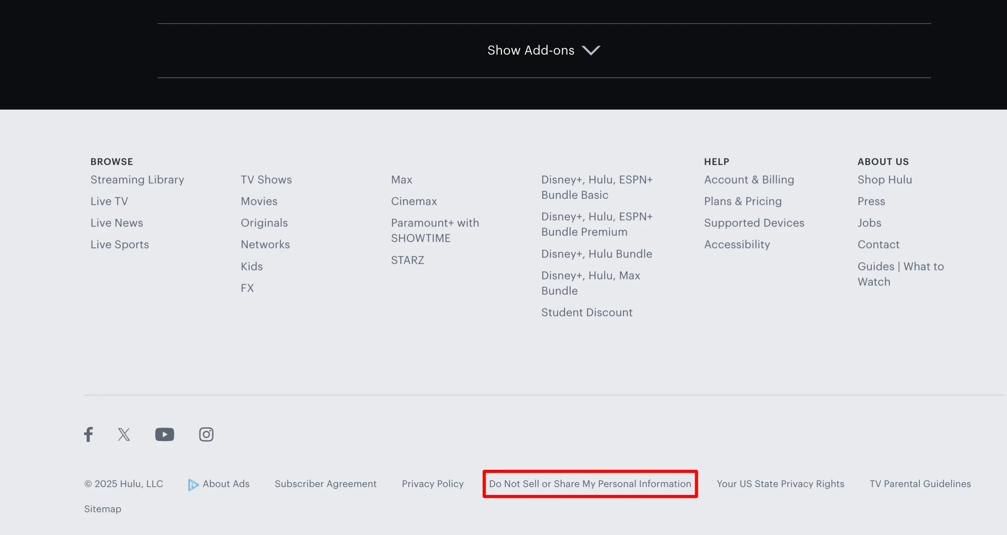Open Paramount+ with SHOWTIME link
This screenshot has width=1007, height=535.
pos(435,230)
